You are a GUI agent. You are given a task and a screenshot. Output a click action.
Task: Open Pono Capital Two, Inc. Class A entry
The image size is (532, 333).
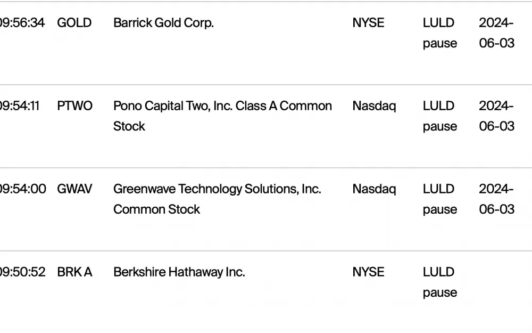click(x=222, y=116)
